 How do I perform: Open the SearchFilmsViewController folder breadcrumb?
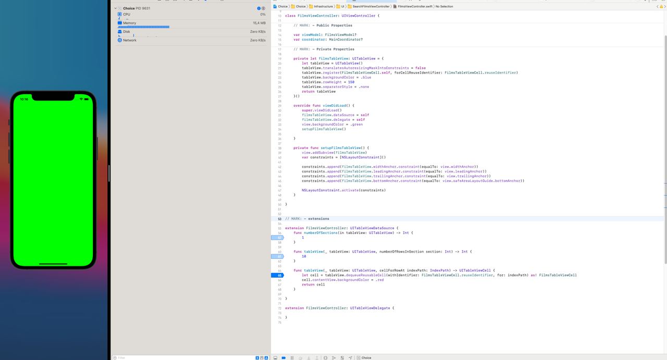370,6
